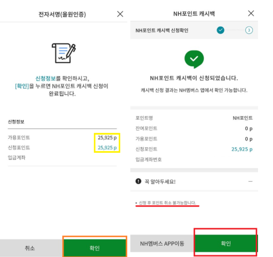Click the 포인트명 NH포인트 value
The width and height of the screenshot is (273, 257).
click(243, 118)
